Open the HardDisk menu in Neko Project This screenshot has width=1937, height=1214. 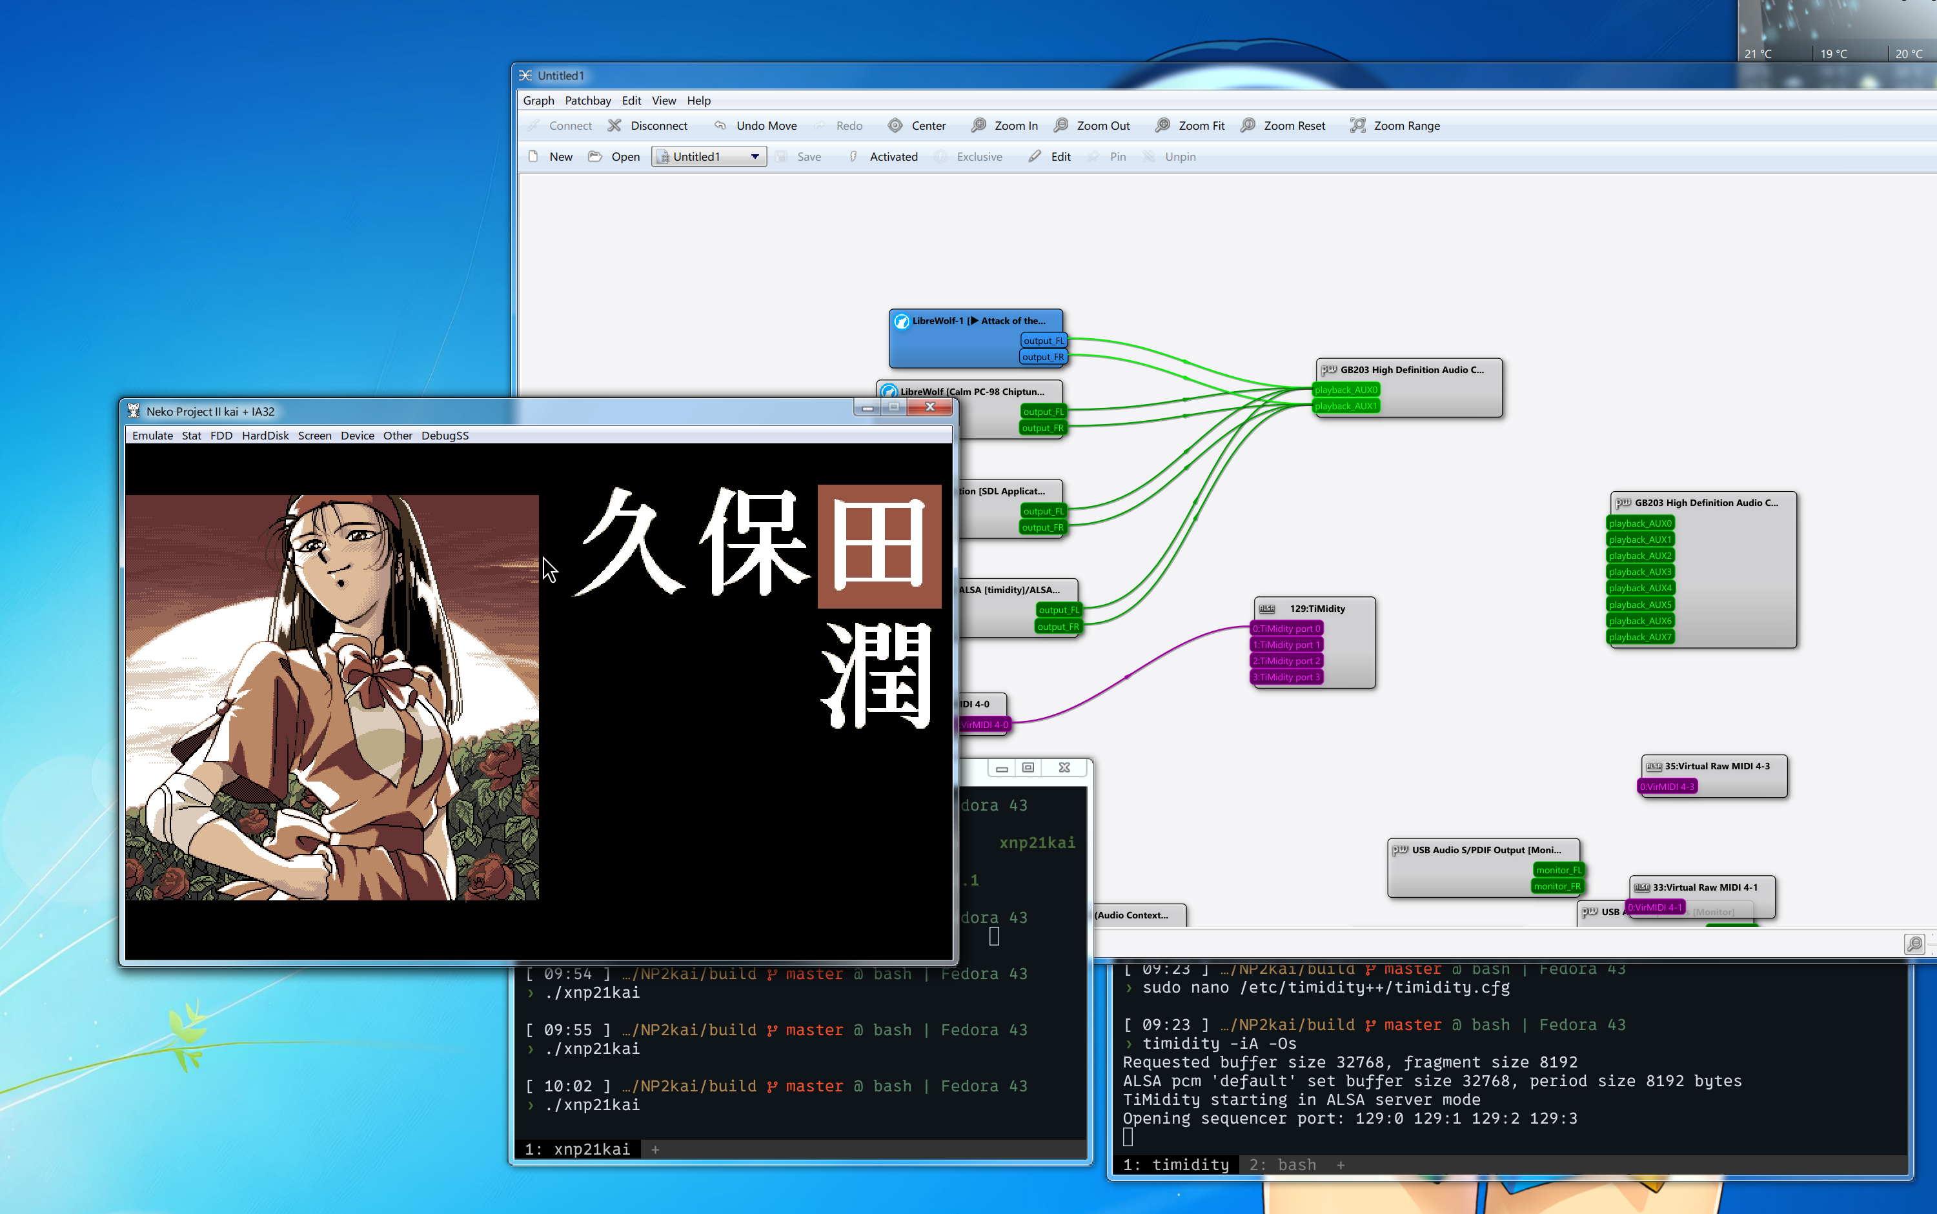(265, 435)
